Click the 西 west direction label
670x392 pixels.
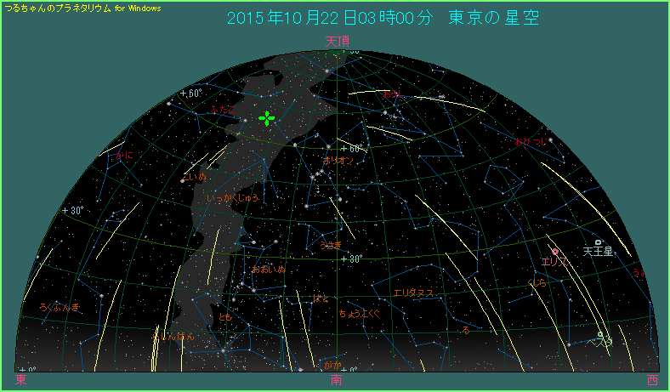click(652, 380)
